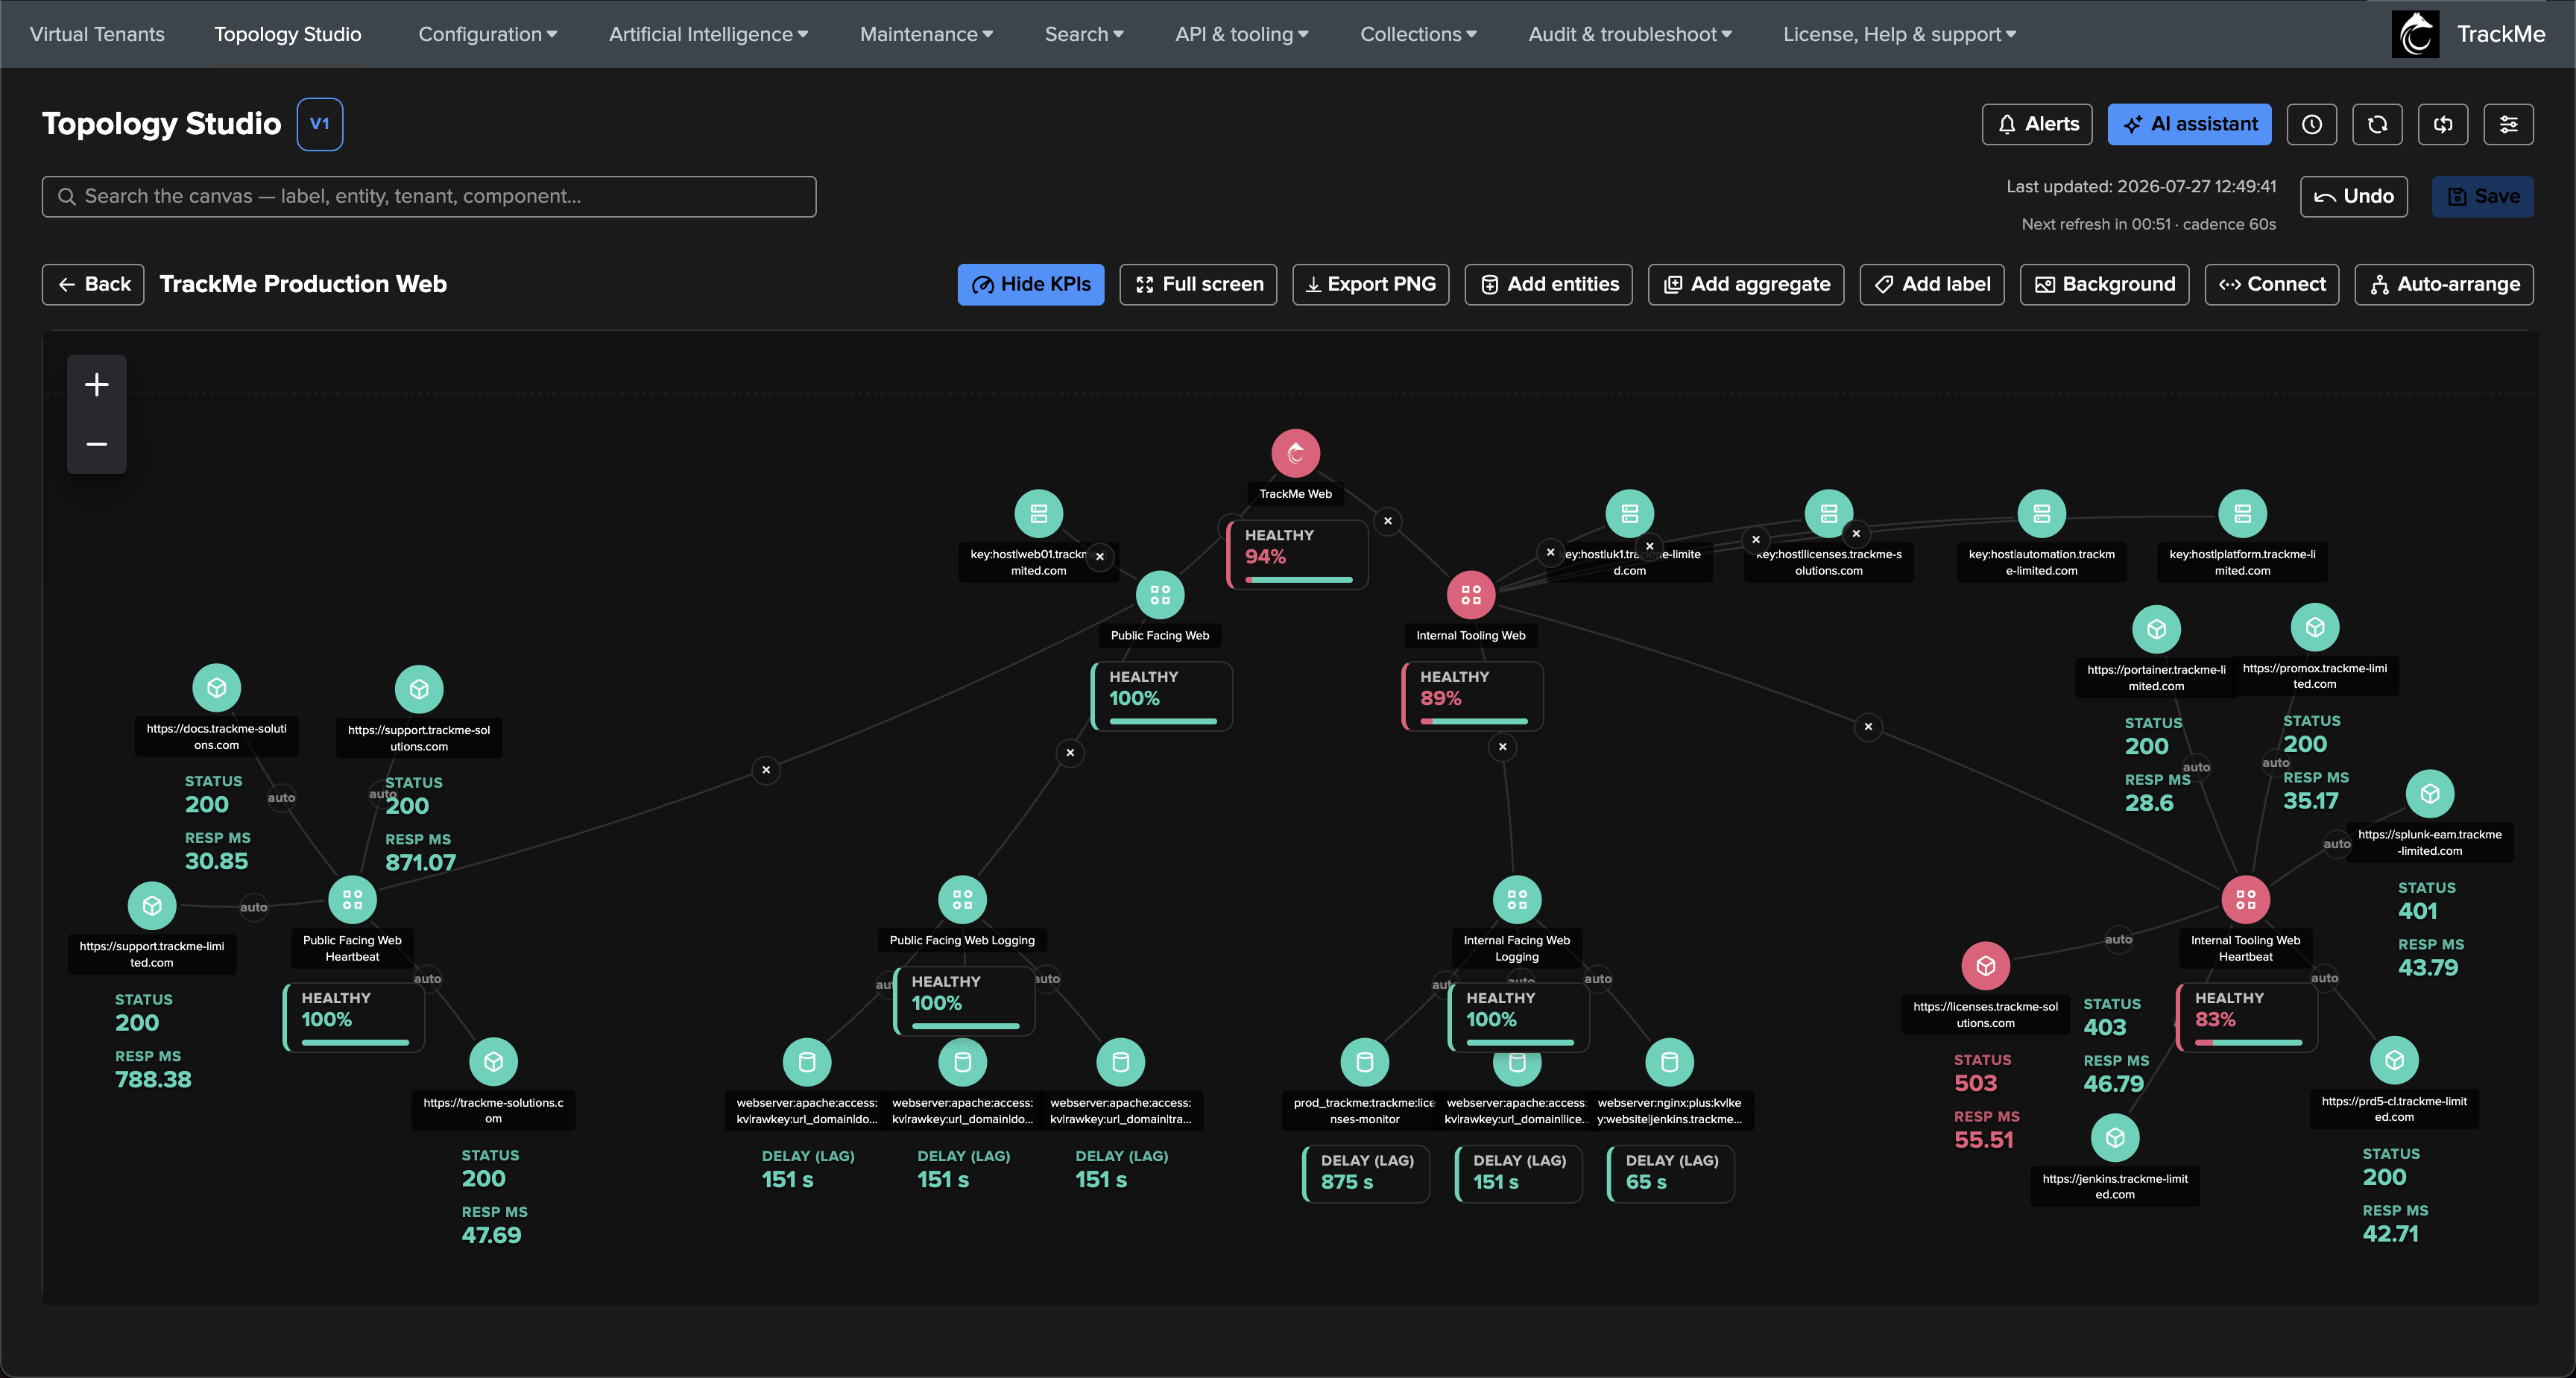Click the Undo button
Image resolution: width=2576 pixels, height=1378 pixels.
[2353, 196]
